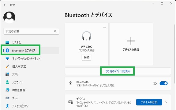Click the search magnifier icon
Screen dimensions: 176x110
point(55,31)
